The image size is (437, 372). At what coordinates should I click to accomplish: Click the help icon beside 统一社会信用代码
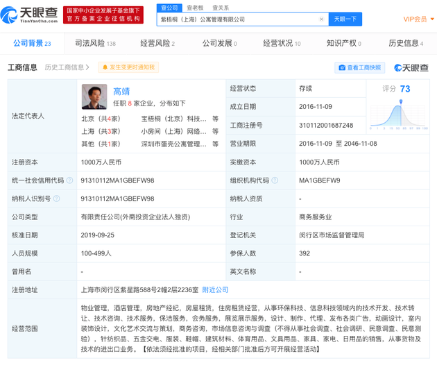coord(70,180)
